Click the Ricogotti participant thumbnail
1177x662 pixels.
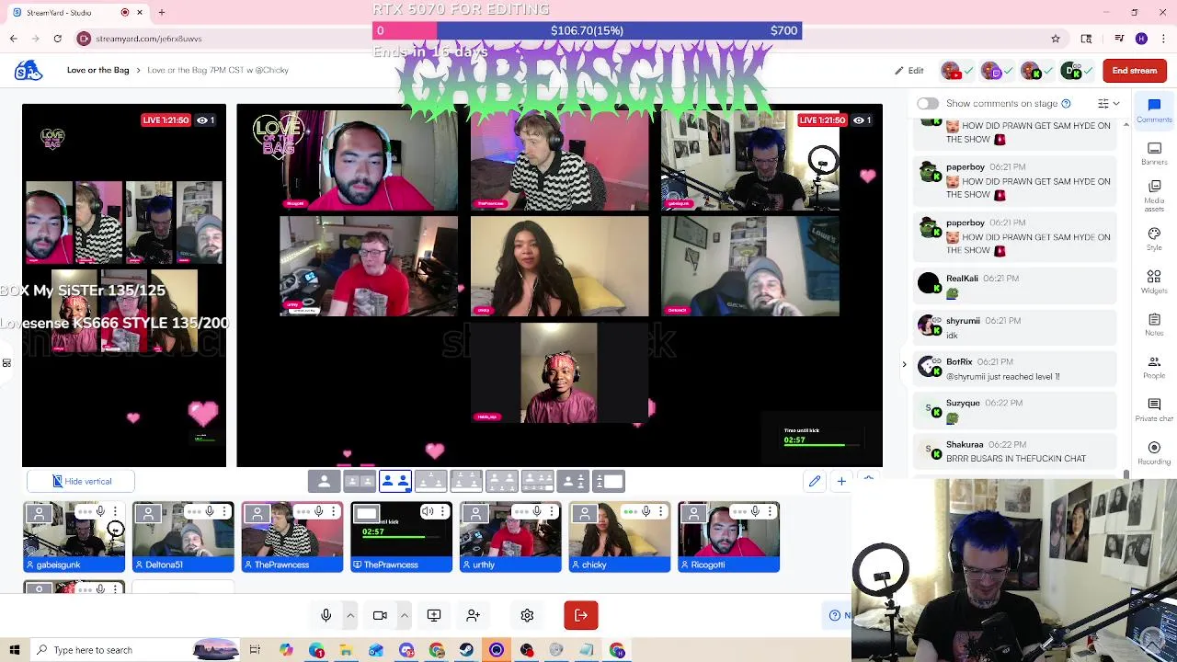[728, 537]
